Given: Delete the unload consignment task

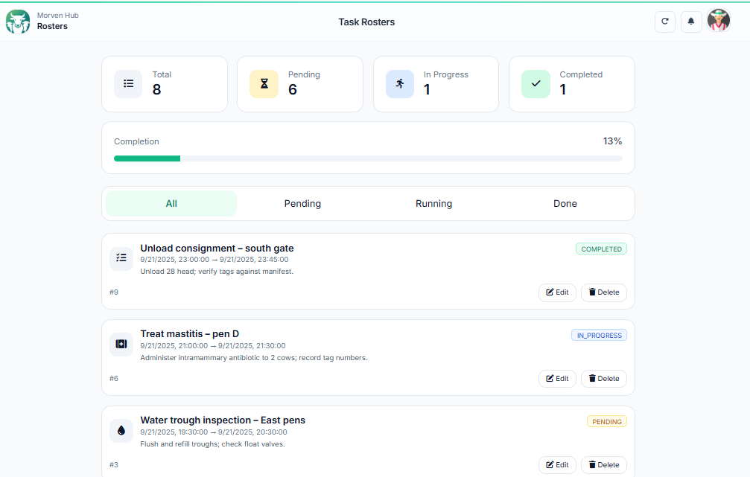Looking at the screenshot, I should 603,292.
